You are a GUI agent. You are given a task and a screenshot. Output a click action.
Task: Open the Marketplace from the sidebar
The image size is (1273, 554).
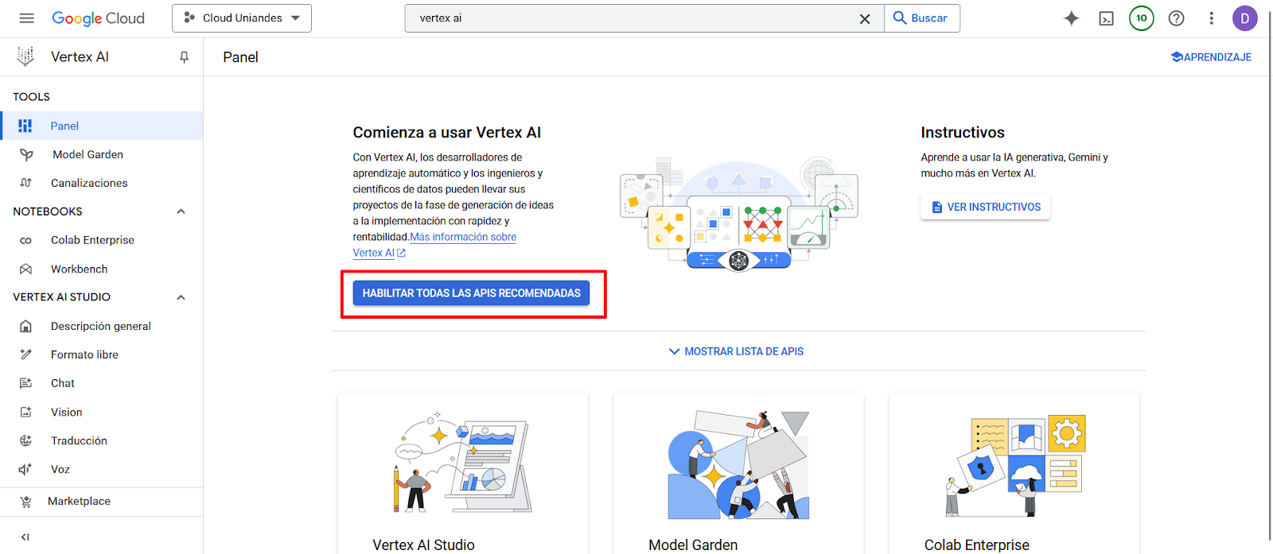point(80,501)
